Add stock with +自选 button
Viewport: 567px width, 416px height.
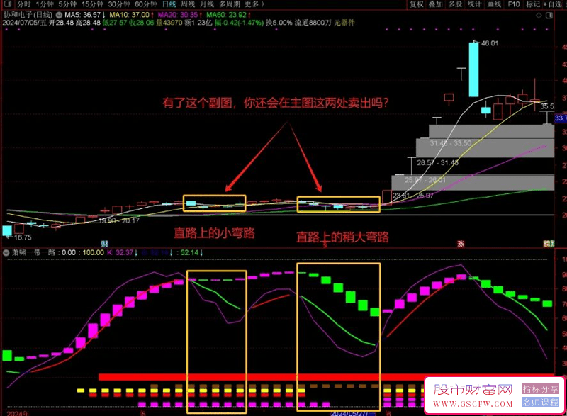[553, 4]
